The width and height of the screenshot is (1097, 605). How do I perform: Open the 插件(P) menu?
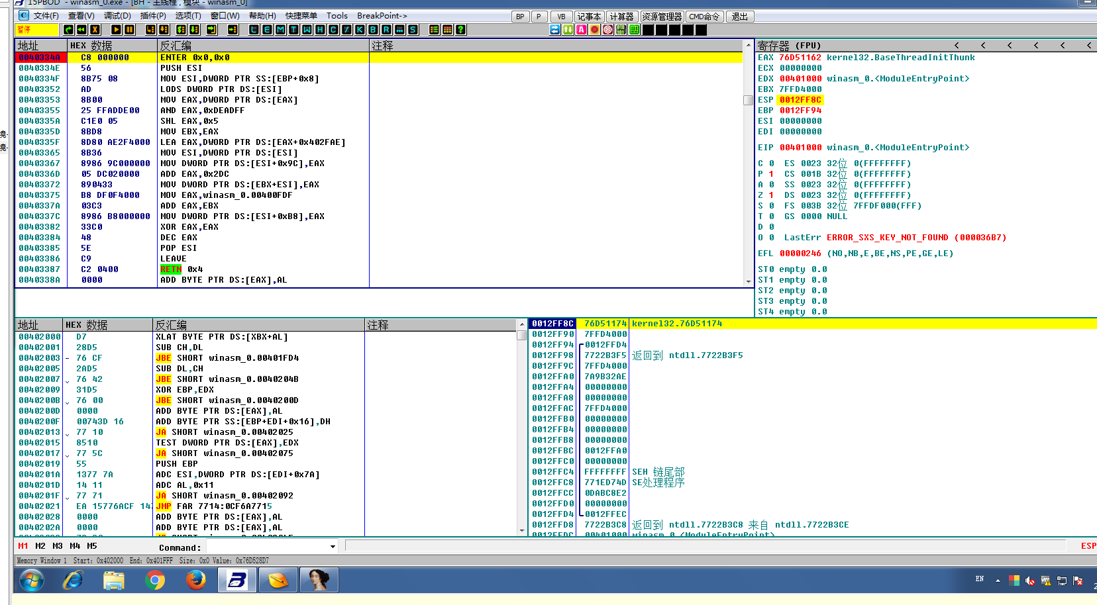153,16
